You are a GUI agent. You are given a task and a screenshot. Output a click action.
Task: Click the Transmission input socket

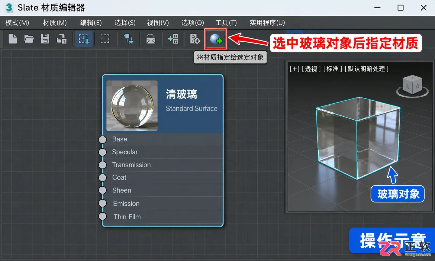tap(103, 165)
